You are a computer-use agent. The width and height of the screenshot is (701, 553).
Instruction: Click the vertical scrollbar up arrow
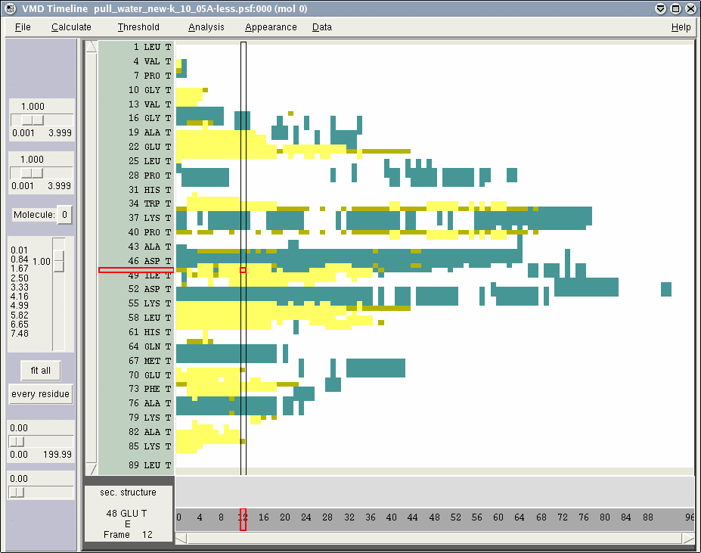(91, 47)
